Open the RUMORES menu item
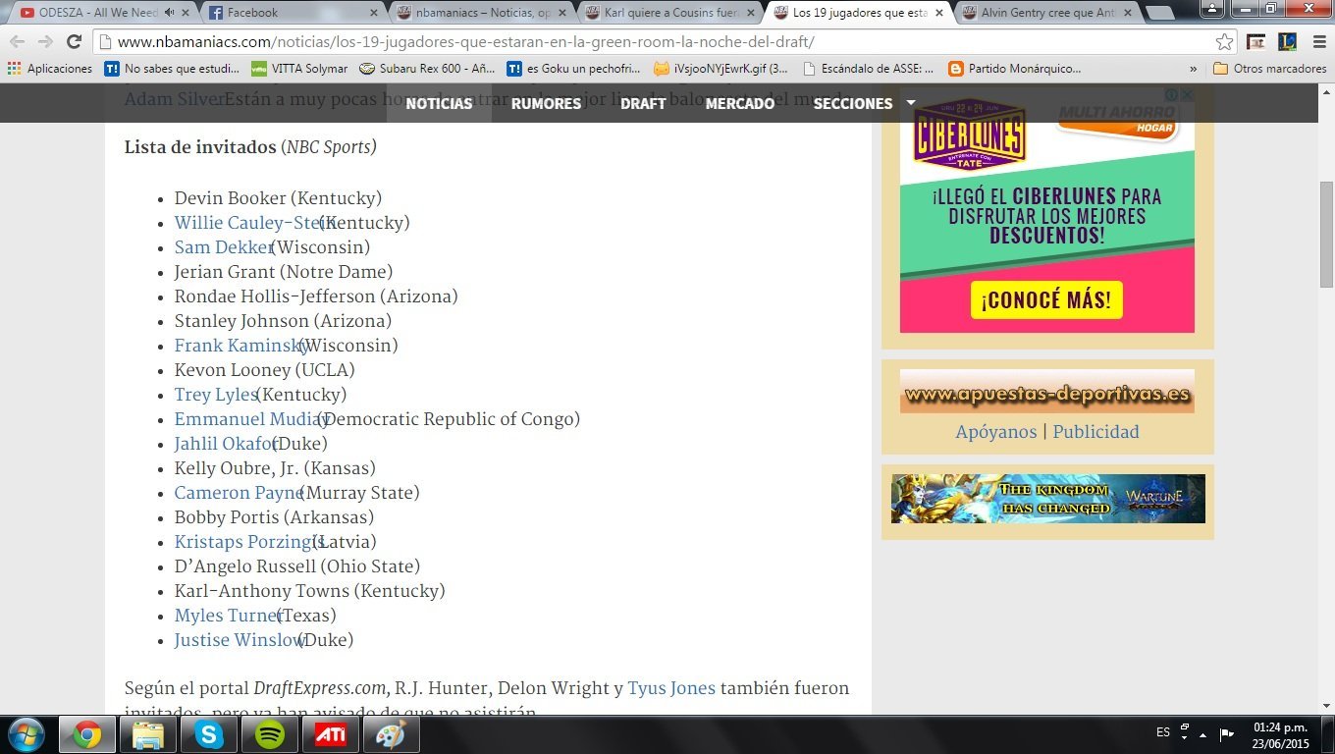Image resolution: width=1335 pixels, height=754 pixels. click(x=546, y=103)
